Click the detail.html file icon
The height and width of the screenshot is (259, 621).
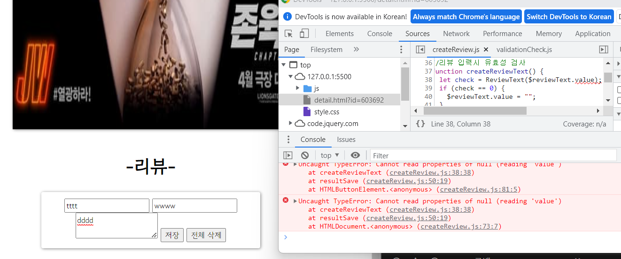pyautogui.click(x=307, y=100)
